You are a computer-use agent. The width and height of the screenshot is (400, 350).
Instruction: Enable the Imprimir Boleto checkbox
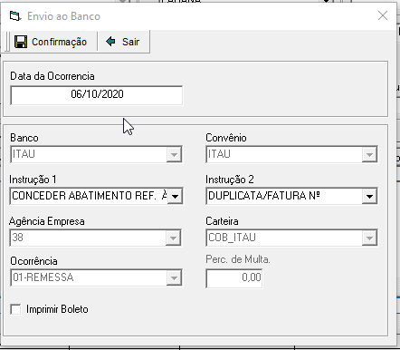15,309
